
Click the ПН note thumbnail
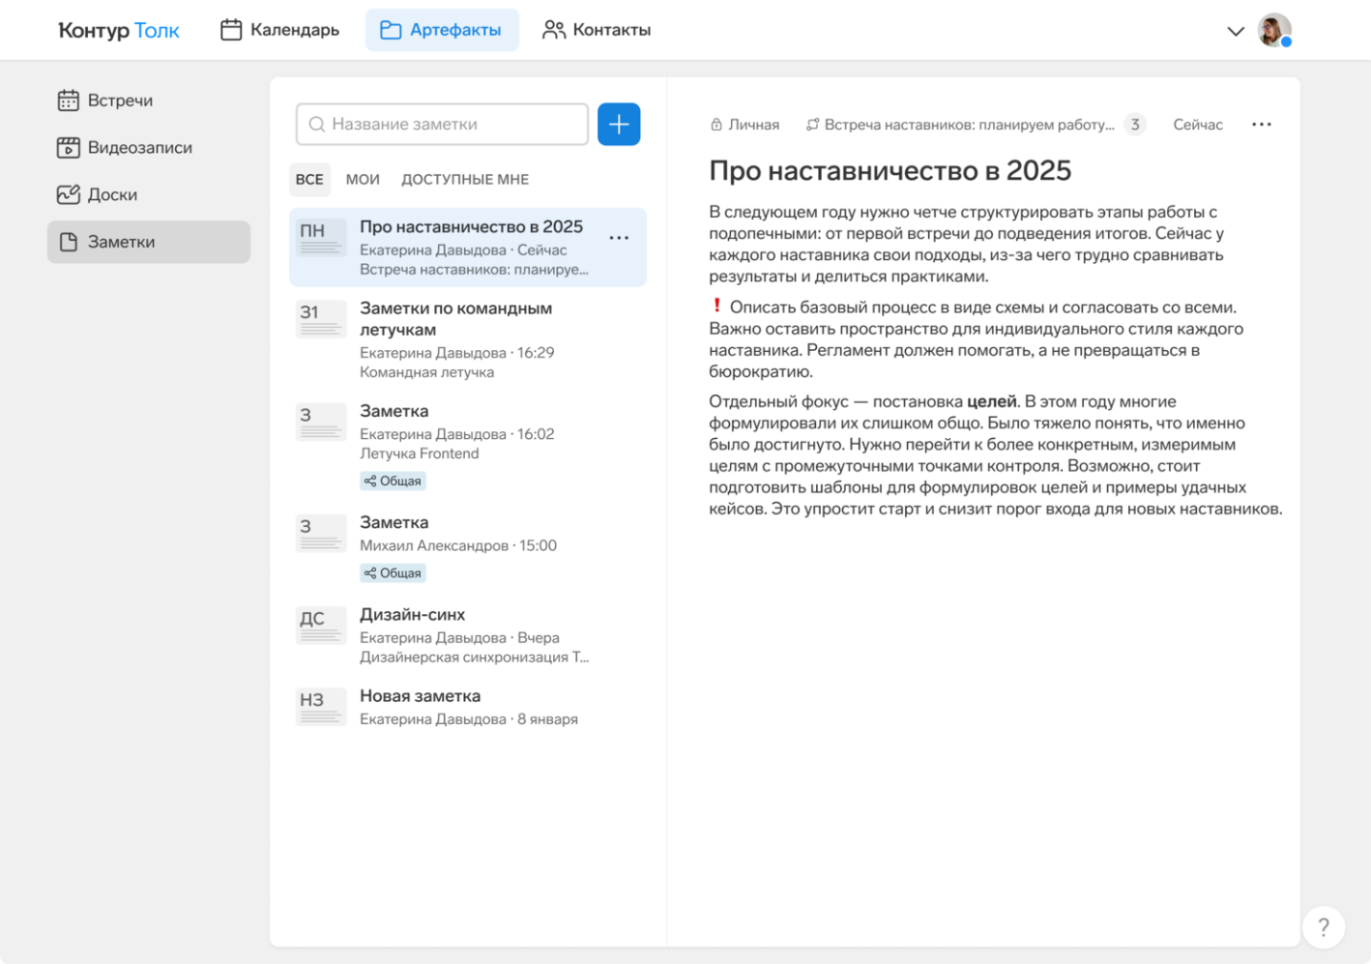point(321,237)
